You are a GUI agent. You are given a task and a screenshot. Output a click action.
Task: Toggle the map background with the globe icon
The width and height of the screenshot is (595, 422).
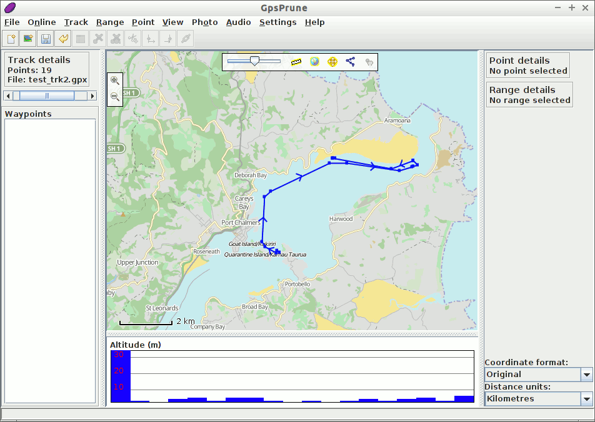pyautogui.click(x=314, y=62)
